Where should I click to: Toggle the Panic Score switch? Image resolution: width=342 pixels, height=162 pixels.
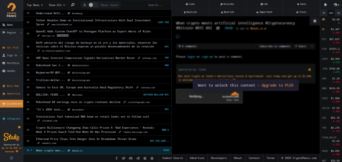pos(94,5)
